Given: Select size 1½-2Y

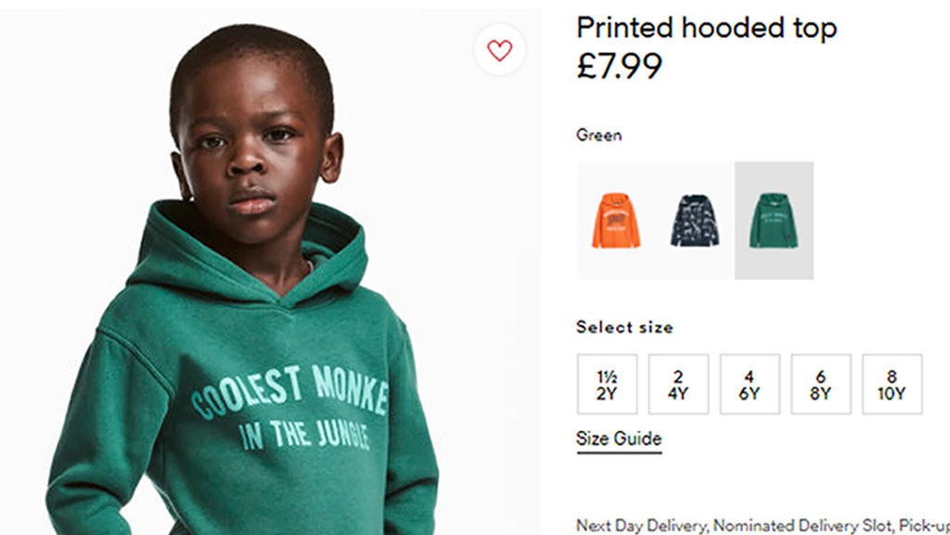Looking at the screenshot, I should [x=607, y=384].
